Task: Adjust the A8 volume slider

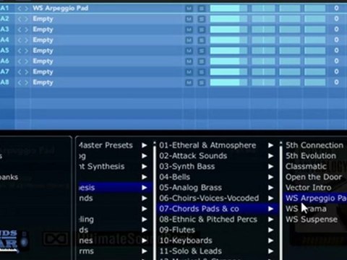Action: click(228, 82)
